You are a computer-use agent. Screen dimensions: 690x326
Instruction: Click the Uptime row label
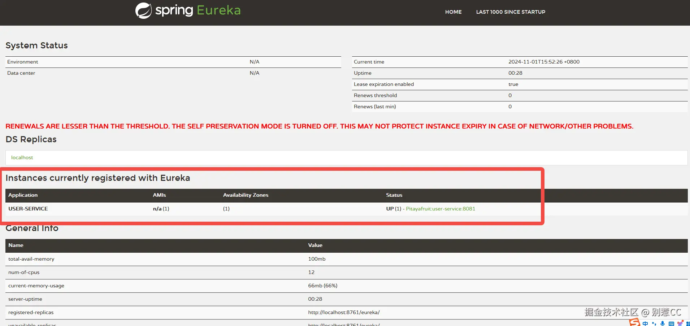363,73
